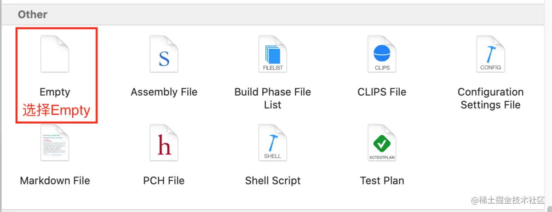Click the 'Configuration Settings File' label

[490, 98]
